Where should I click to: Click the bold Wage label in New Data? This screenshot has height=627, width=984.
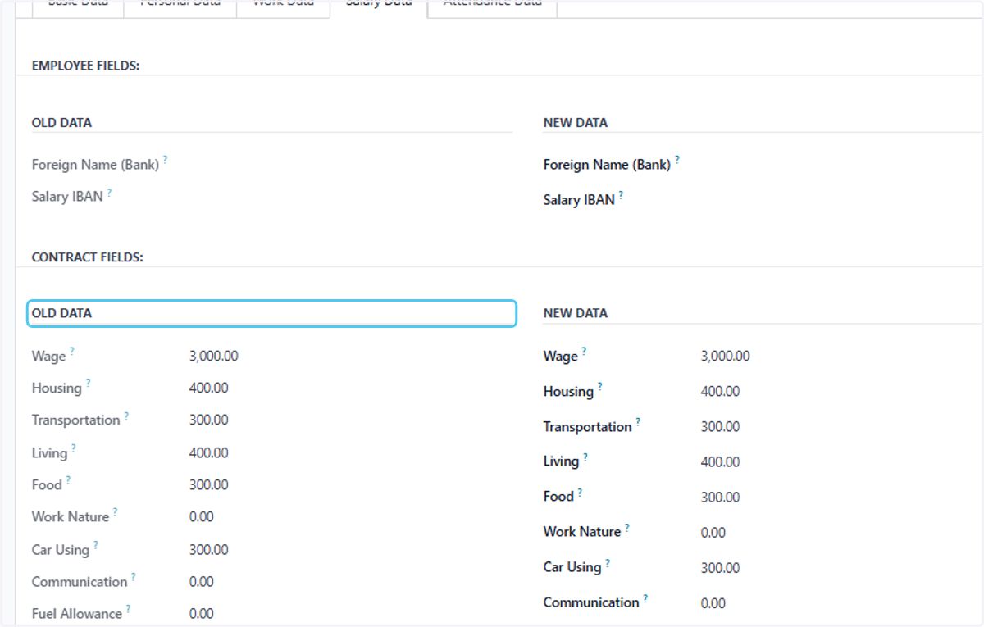561,356
